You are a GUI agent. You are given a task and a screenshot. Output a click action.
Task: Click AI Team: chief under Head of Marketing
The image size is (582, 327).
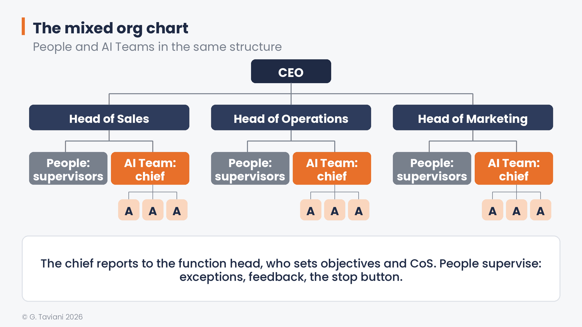(x=514, y=169)
